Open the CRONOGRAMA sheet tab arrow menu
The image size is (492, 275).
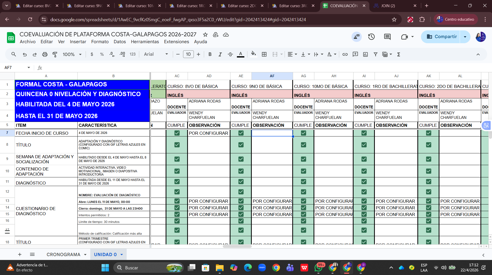(x=85, y=255)
